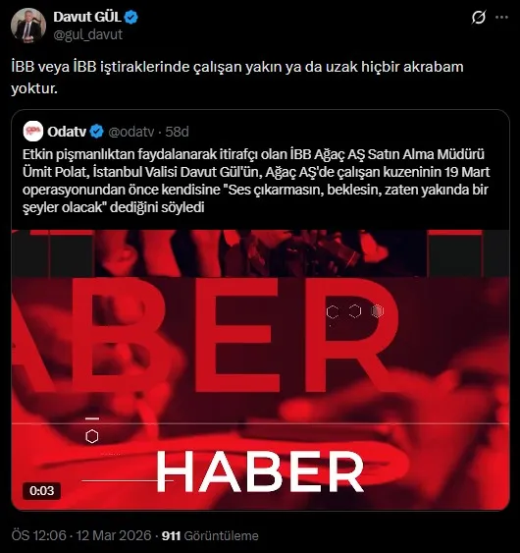This screenshot has height=553, width=520.
Task: Click the 911 Görüntüleme view count
Action: pos(210,535)
